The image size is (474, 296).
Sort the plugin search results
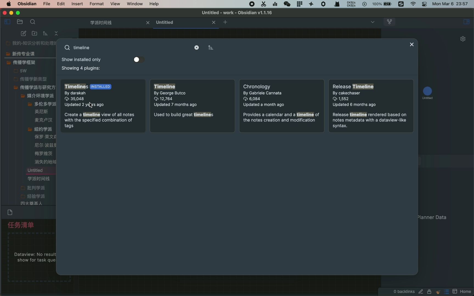[211, 48]
